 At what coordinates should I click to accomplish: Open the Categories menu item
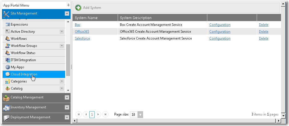(x=19, y=81)
